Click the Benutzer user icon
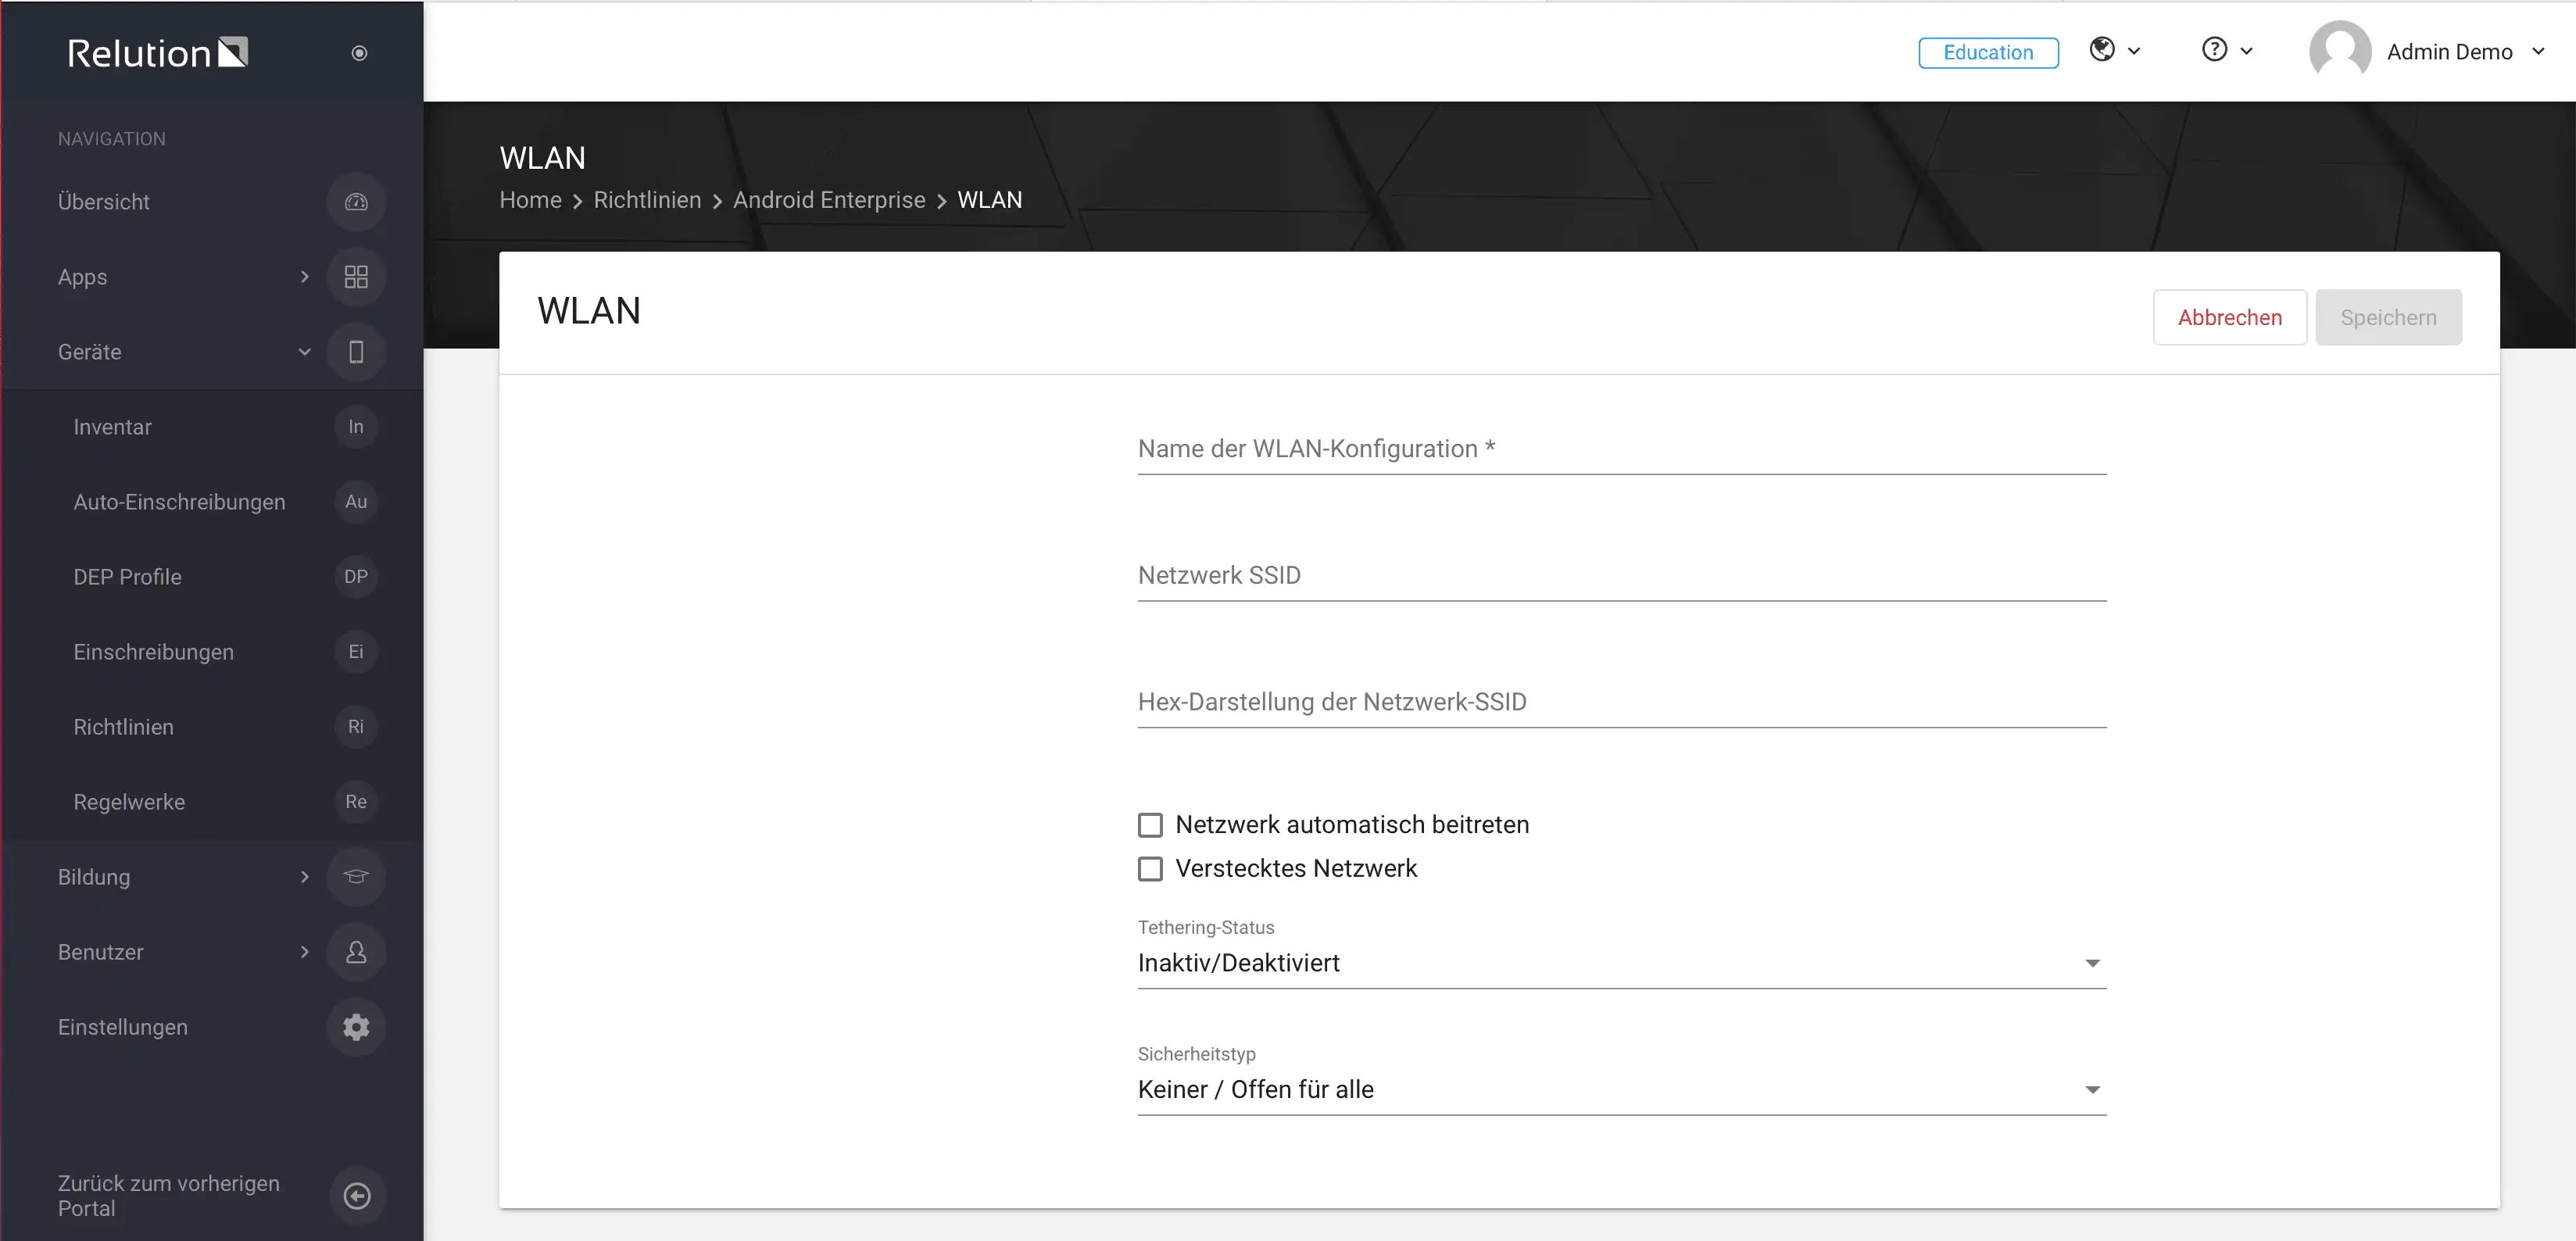 pyautogui.click(x=356, y=952)
